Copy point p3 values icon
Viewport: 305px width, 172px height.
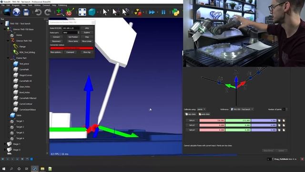point(279,130)
